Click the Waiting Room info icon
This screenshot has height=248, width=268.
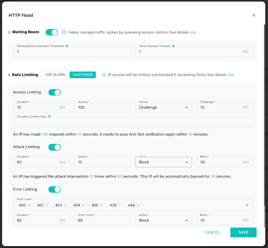[x=64, y=32]
